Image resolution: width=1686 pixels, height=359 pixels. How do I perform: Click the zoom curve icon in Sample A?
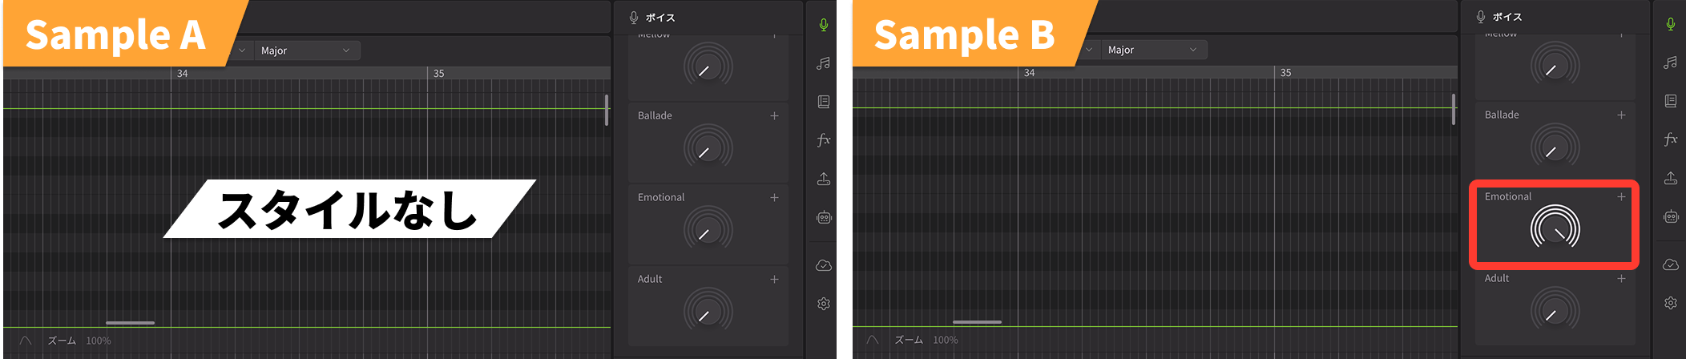pos(26,341)
